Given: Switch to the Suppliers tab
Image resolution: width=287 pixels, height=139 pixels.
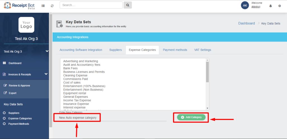Looking at the screenshot, I should [115, 50].
